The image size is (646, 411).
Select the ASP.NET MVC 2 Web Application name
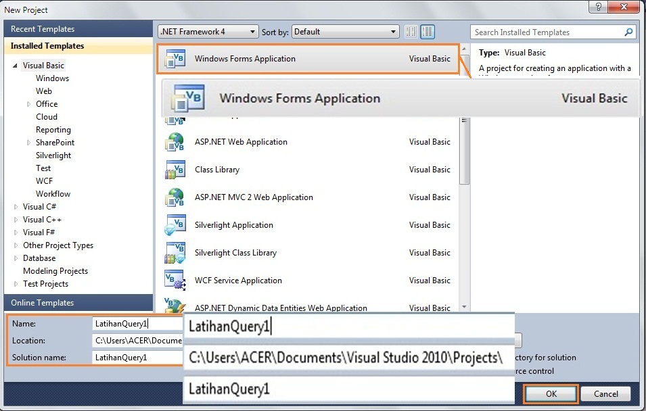click(x=254, y=197)
